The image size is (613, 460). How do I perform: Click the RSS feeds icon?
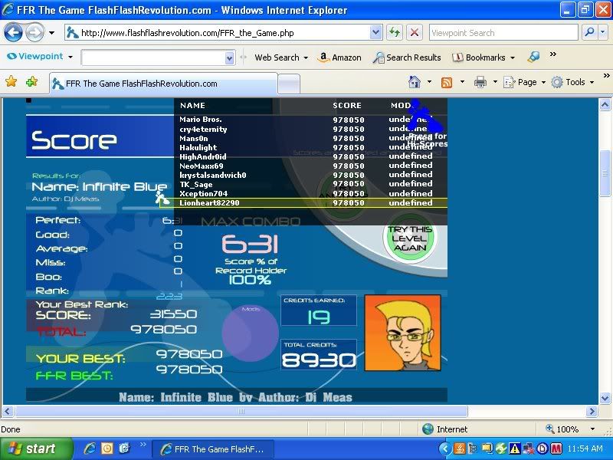click(x=447, y=82)
